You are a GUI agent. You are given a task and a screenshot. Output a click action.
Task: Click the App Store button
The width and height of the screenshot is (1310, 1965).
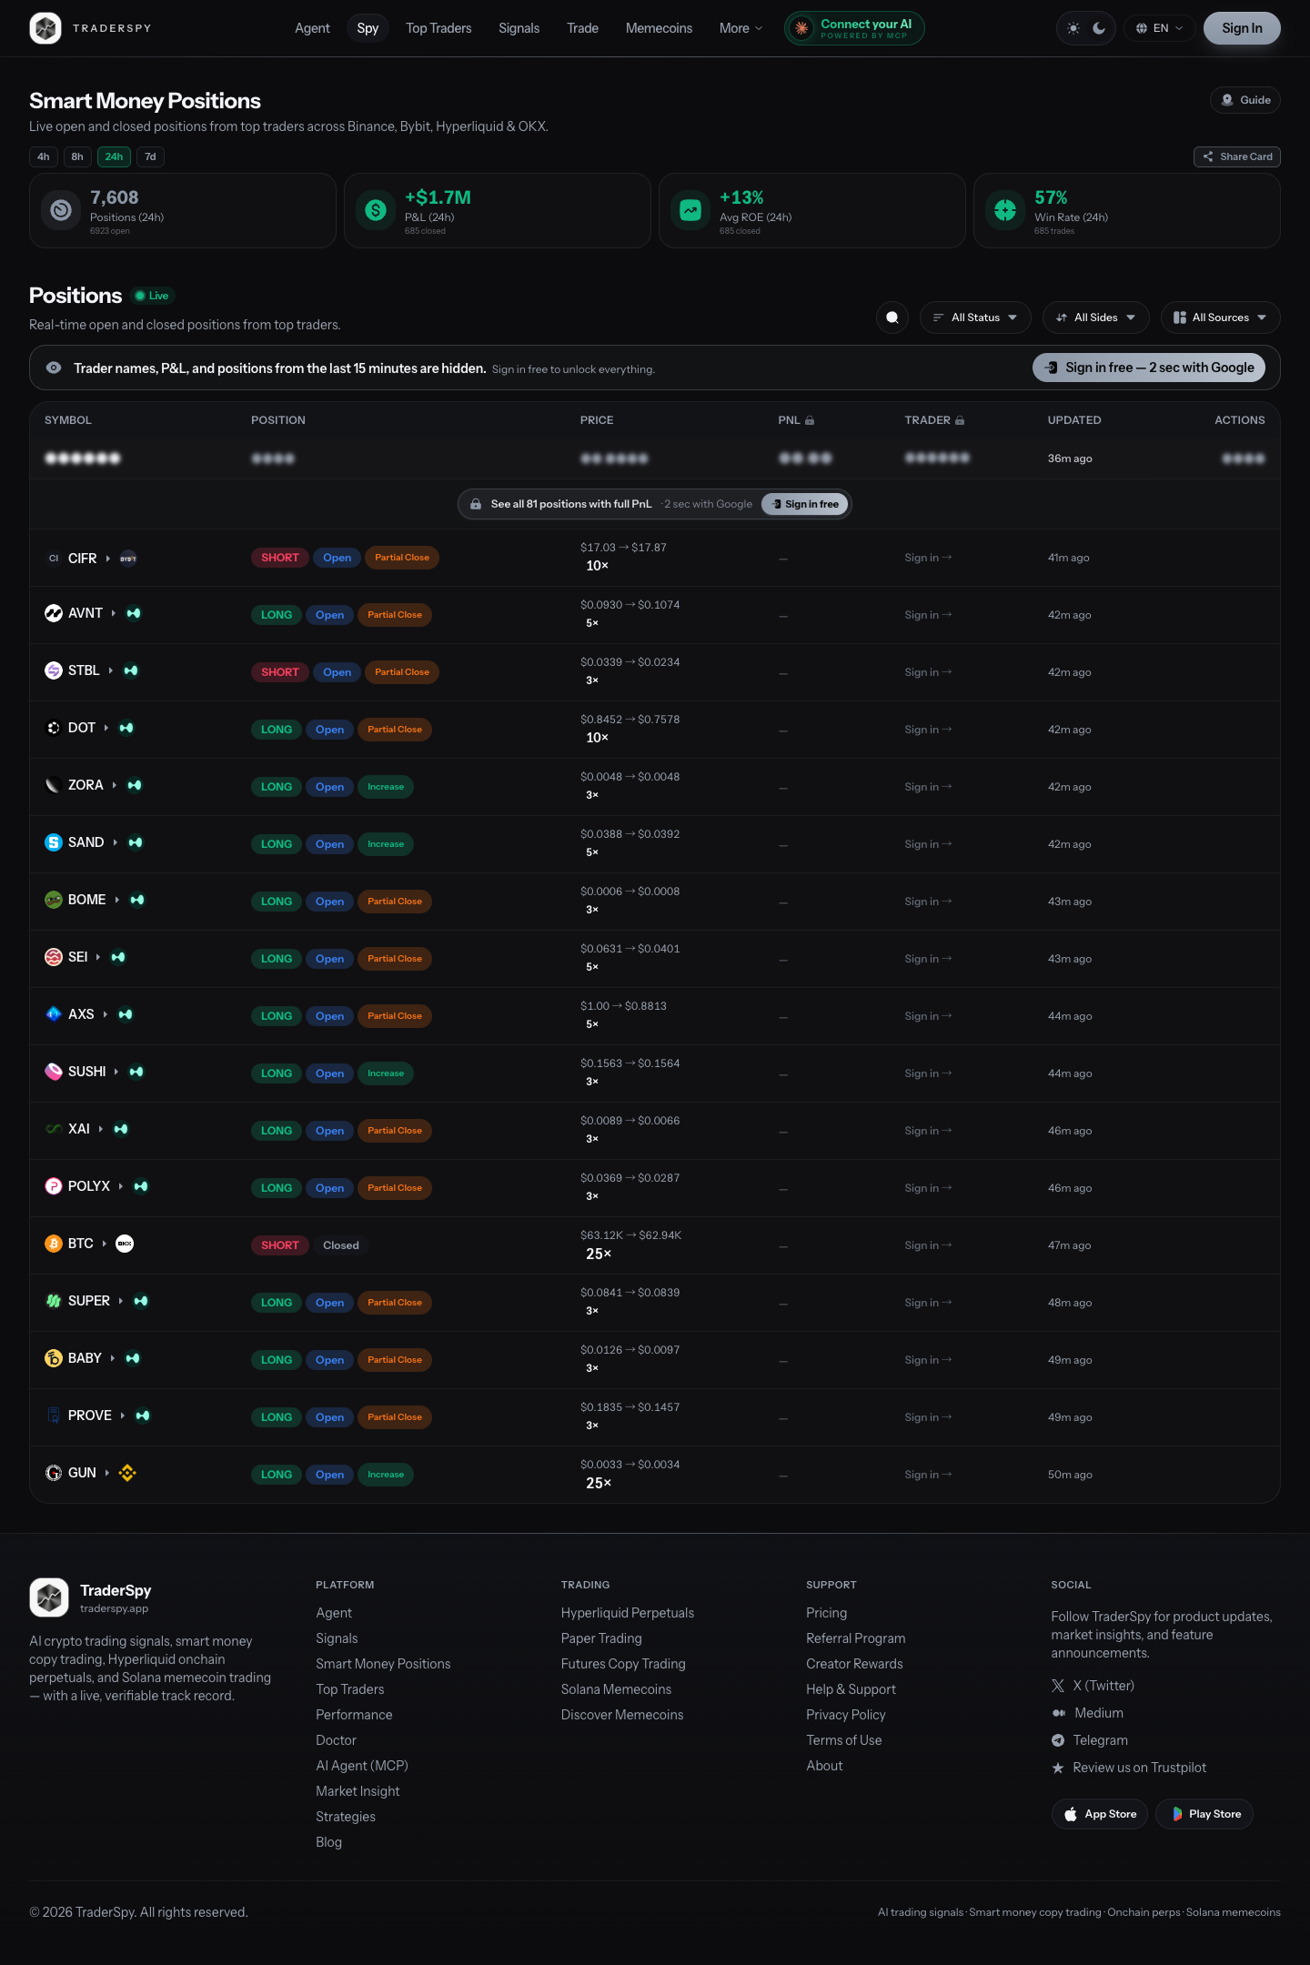1100,1814
